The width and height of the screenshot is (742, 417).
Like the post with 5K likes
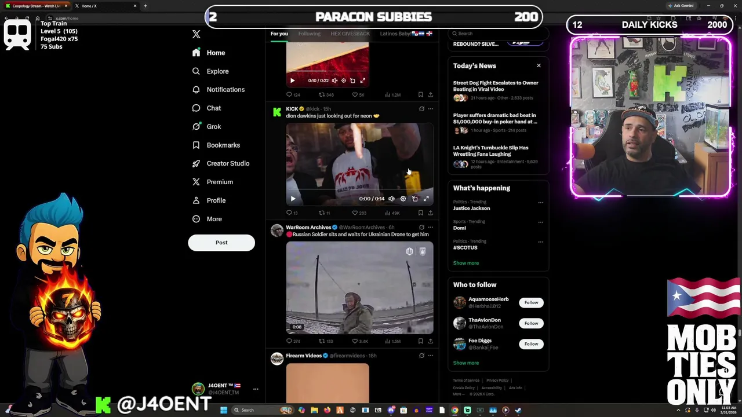tap(359, 94)
